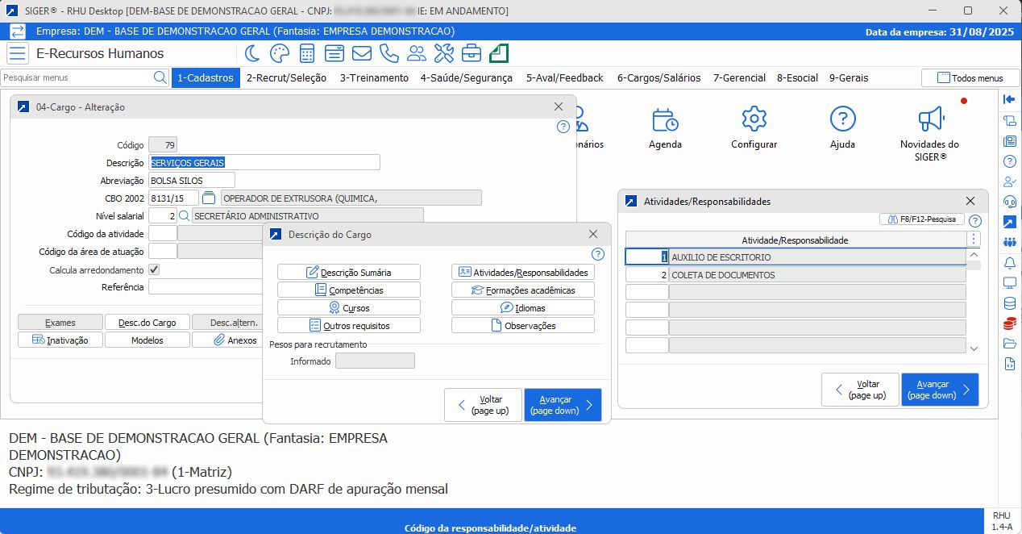Click the phone icon in toolbar

pyautogui.click(x=389, y=54)
